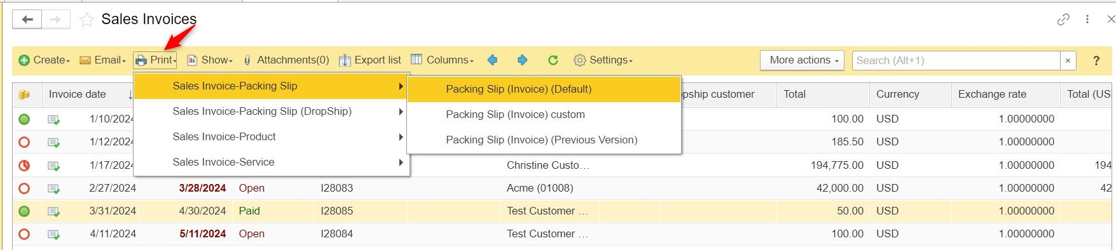Click total 194,775.00

tap(837, 166)
